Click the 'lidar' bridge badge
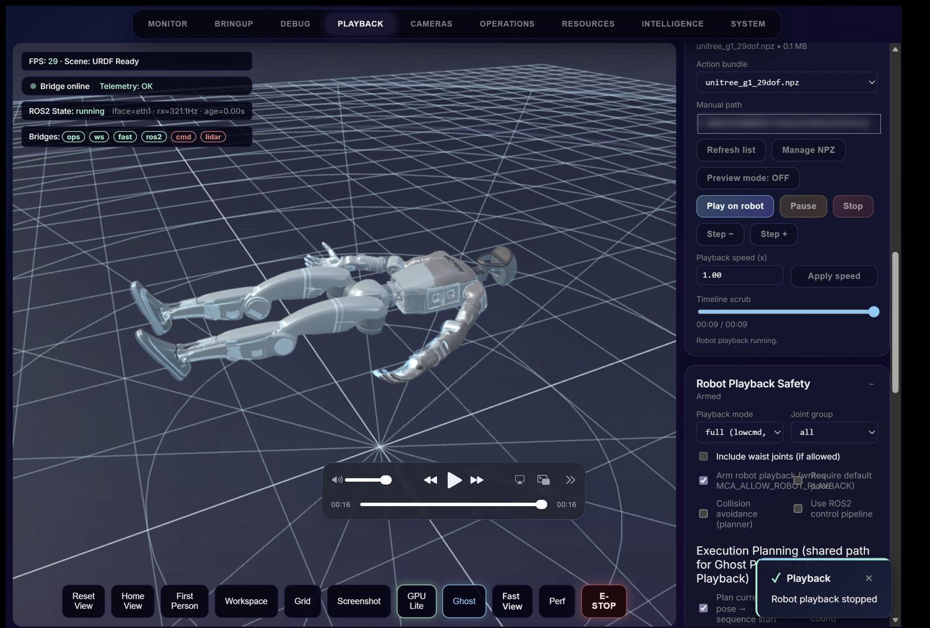Viewport: 930px width, 628px height. pyautogui.click(x=213, y=137)
